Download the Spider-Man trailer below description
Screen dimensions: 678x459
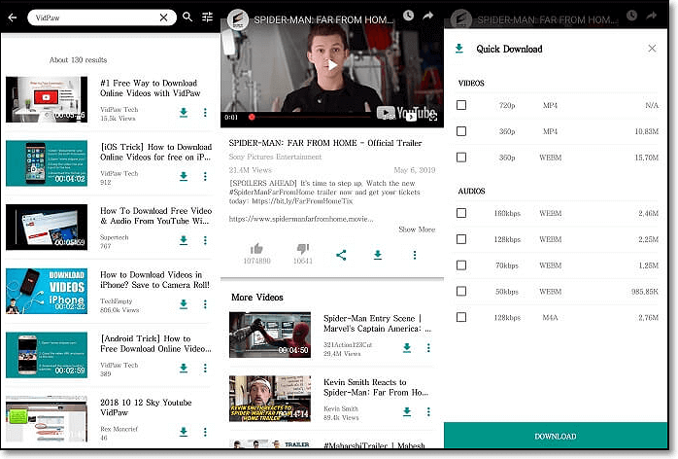pyautogui.click(x=378, y=255)
